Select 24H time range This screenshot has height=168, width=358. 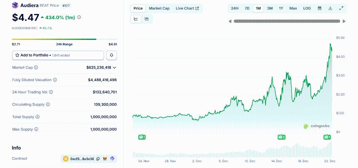coord(235,8)
